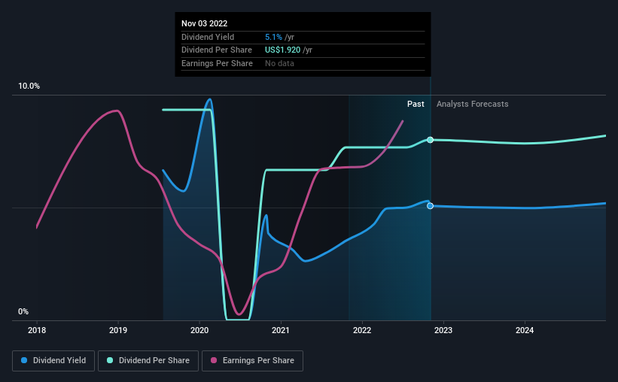Select the 2018 x-axis label

point(37,330)
